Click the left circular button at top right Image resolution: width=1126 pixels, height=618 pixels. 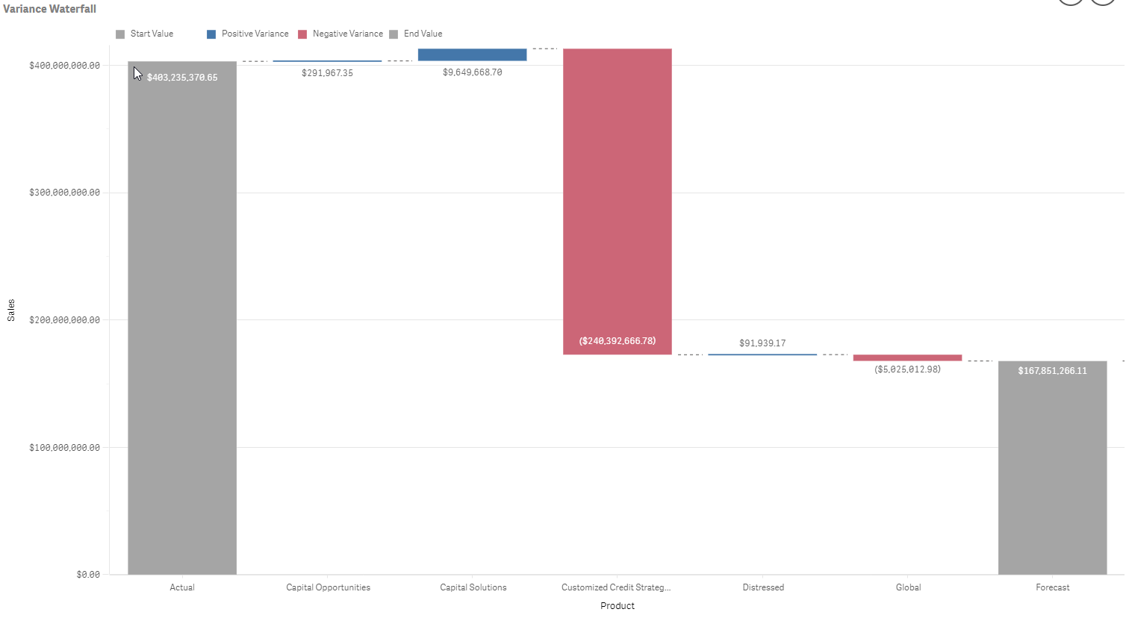tap(1071, 1)
